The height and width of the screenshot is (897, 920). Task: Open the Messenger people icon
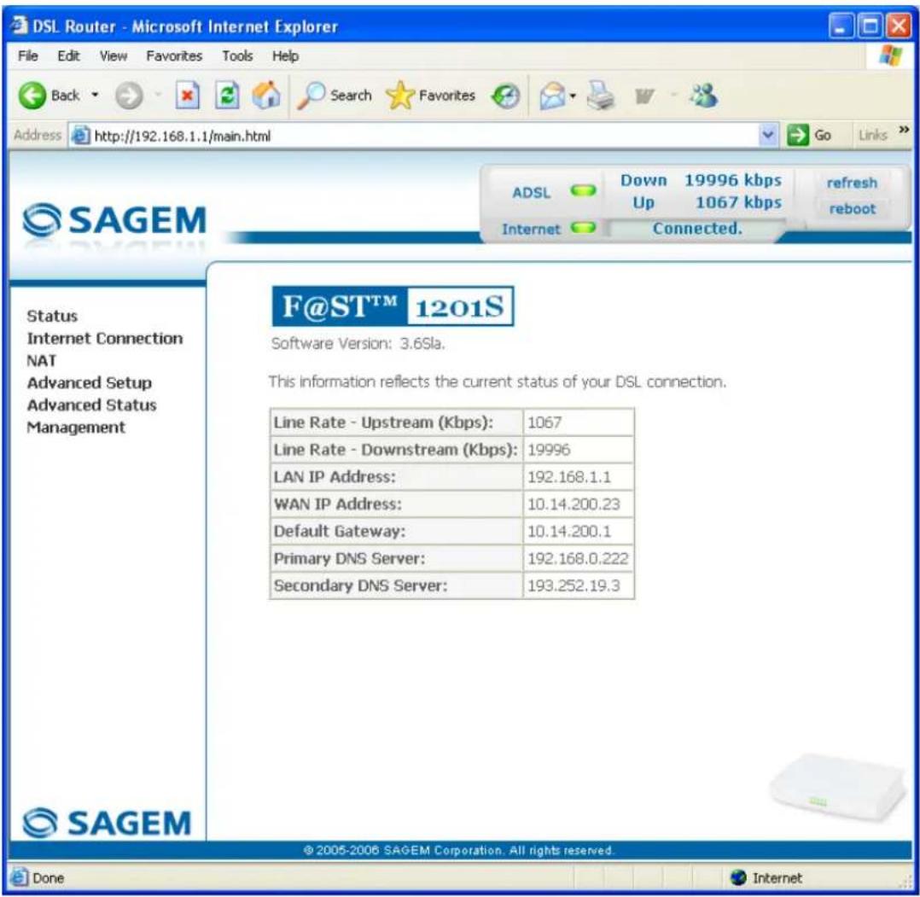click(703, 95)
